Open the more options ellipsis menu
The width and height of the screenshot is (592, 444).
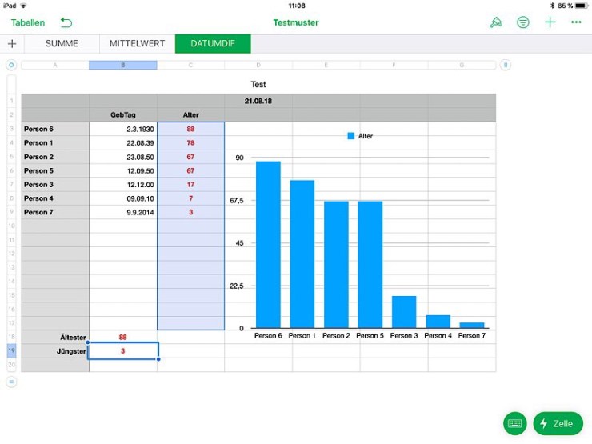[x=576, y=22]
